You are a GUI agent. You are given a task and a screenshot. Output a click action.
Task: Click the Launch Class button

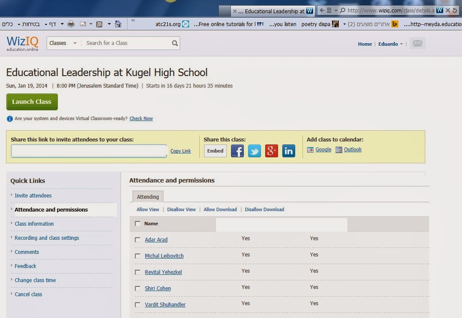(x=32, y=102)
